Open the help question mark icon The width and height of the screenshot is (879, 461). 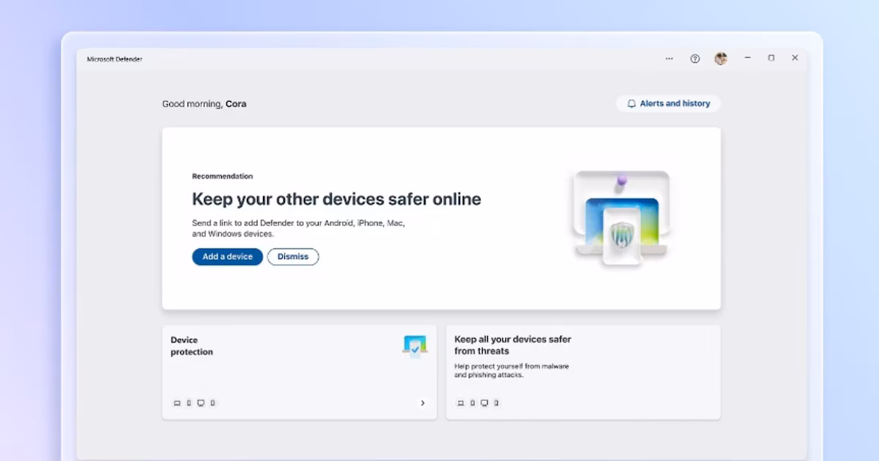click(x=695, y=59)
